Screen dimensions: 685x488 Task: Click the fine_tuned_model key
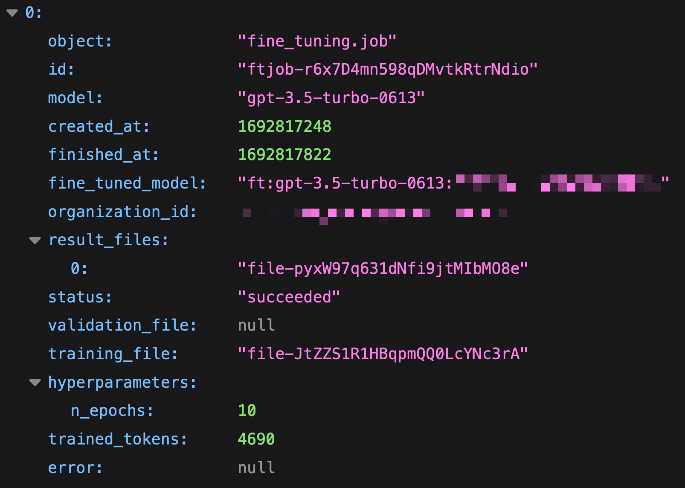coord(127,183)
